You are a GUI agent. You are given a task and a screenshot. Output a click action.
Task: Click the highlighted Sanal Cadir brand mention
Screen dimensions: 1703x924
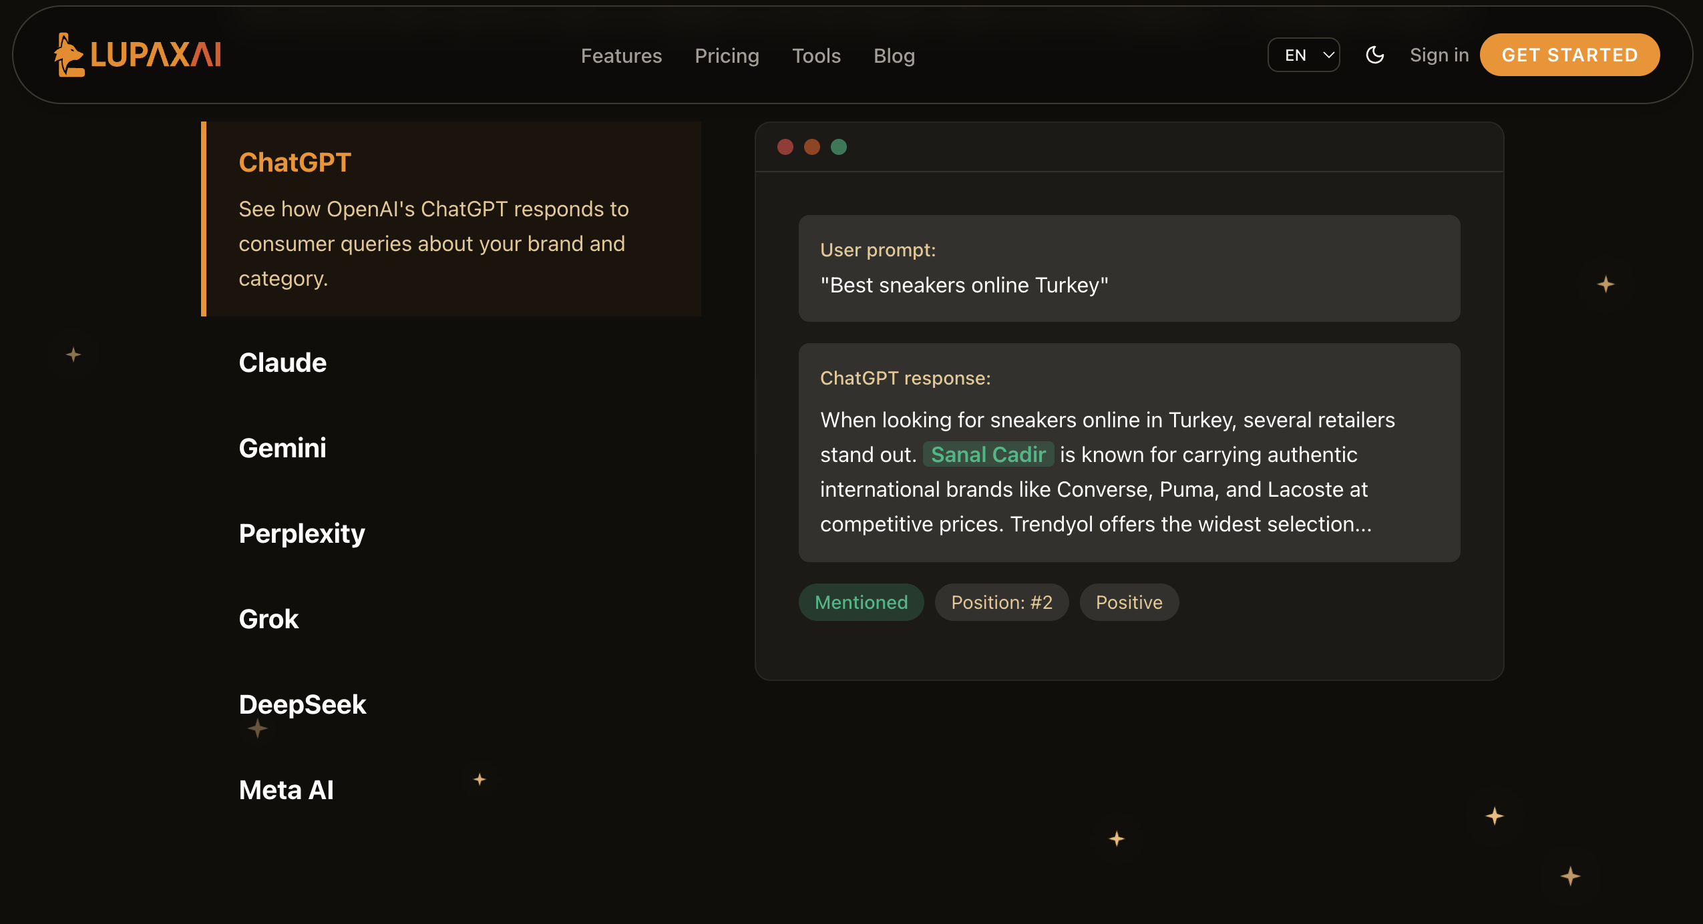point(988,454)
